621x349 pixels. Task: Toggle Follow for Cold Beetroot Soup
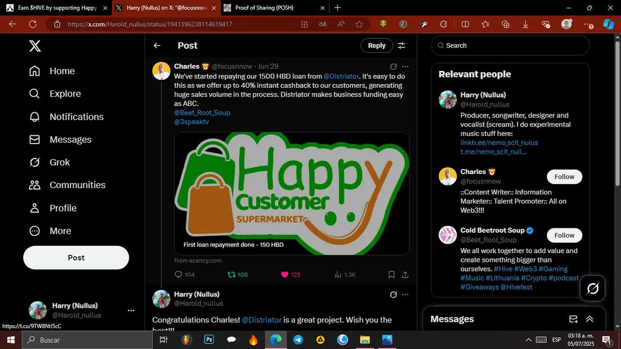coord(564,235)
